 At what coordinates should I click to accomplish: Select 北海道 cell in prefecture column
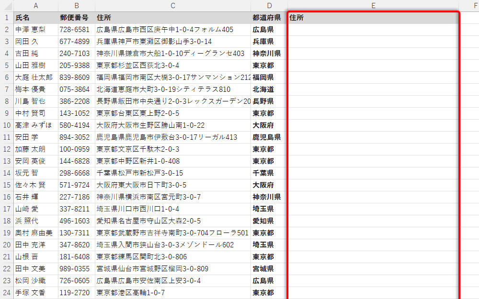269,89
